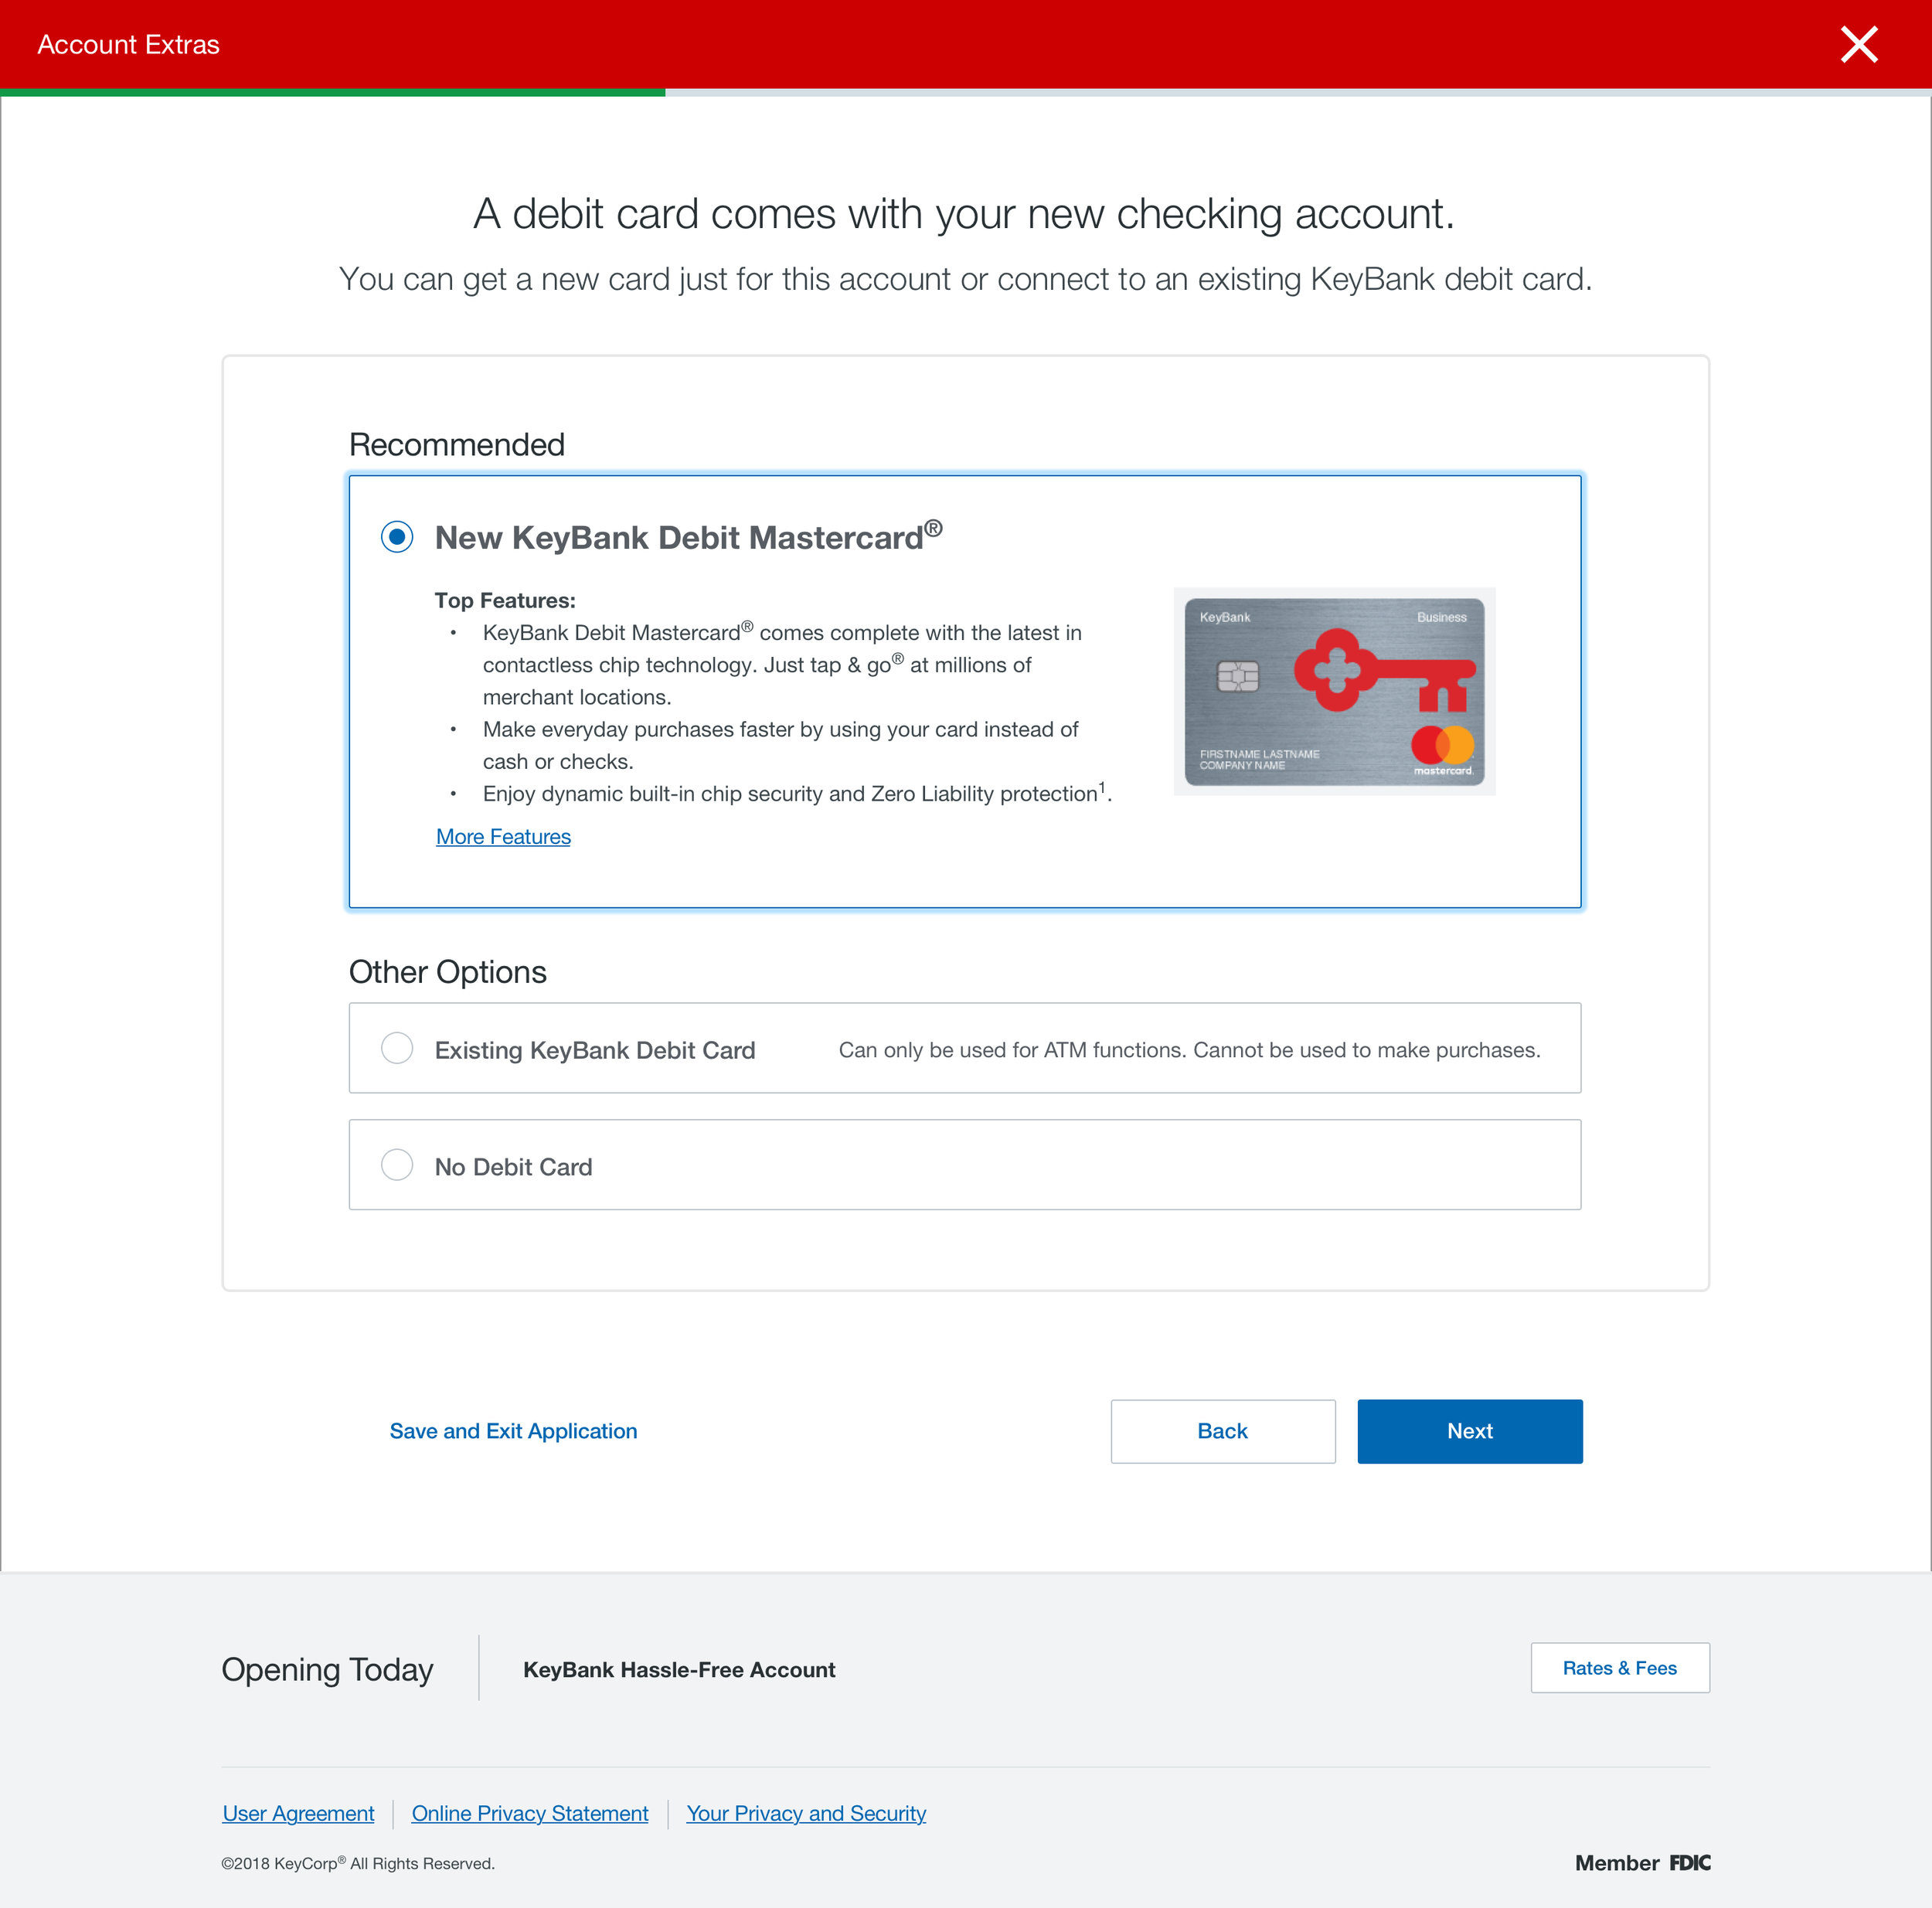Continue with the Next button
This screenshot has height=1908, width=1932.
click(1469, 1431)
